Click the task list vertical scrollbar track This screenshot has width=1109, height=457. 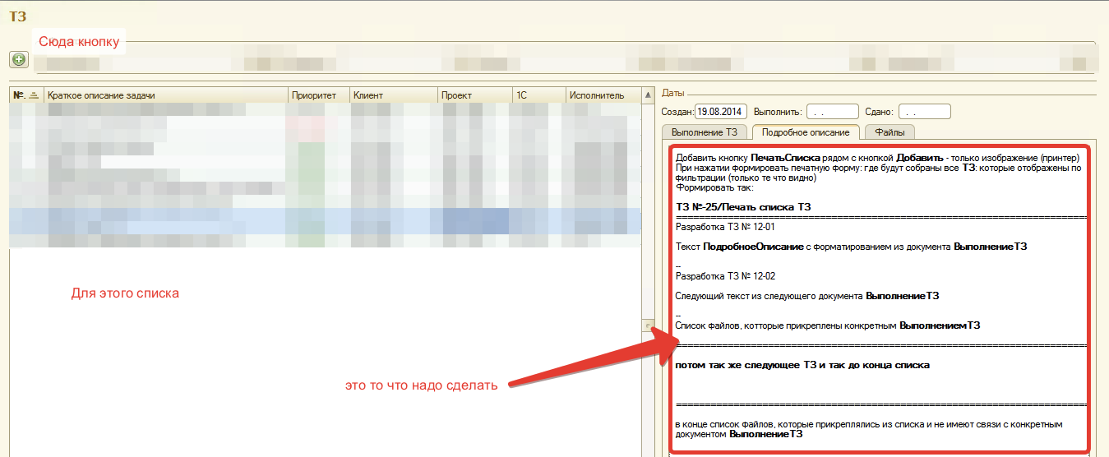click(x=647, y=205)
